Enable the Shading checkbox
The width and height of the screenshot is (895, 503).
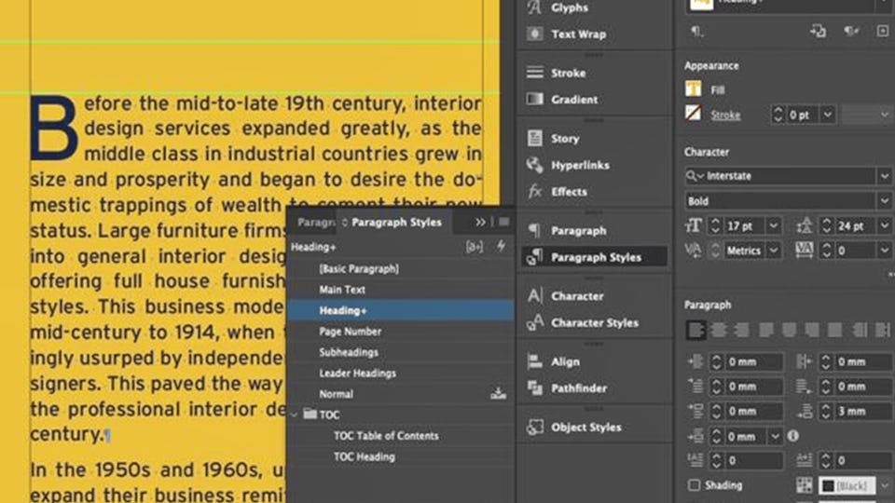click(x=694, y=485)
